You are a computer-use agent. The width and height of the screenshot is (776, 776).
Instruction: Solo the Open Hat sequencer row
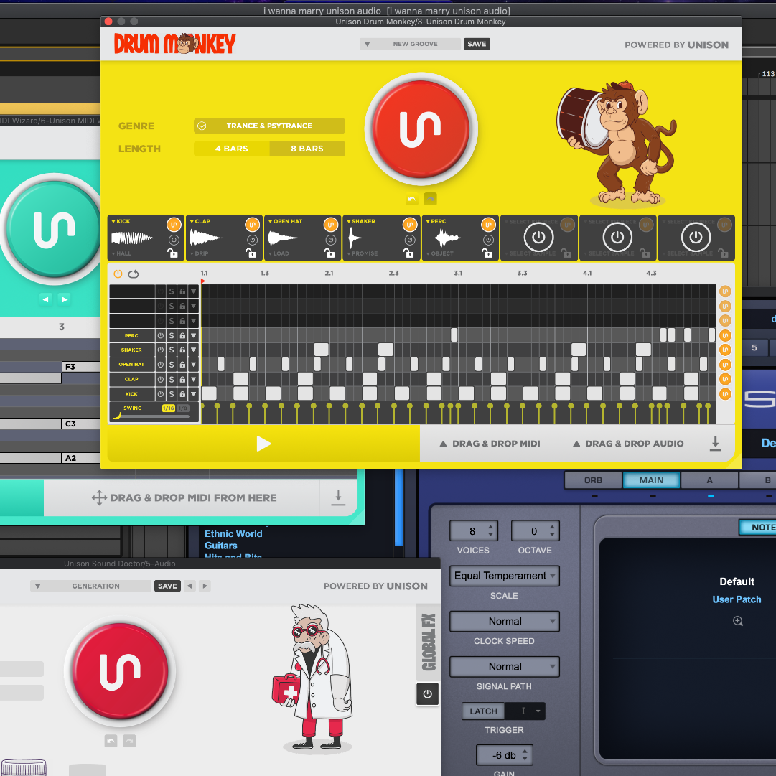172,365
